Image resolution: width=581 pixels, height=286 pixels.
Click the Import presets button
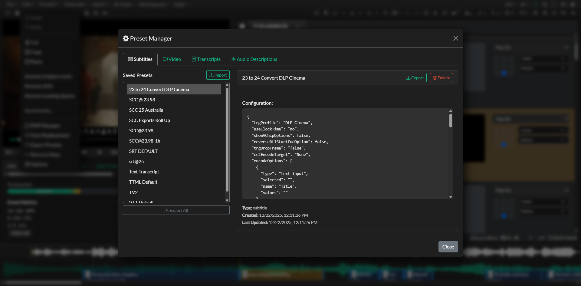(218, 75)
